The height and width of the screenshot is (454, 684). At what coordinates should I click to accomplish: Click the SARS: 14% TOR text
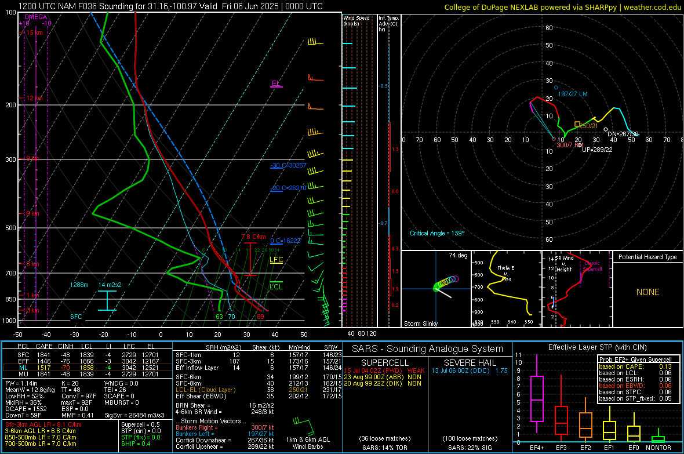pyautogui.click(x=385, y=448)
